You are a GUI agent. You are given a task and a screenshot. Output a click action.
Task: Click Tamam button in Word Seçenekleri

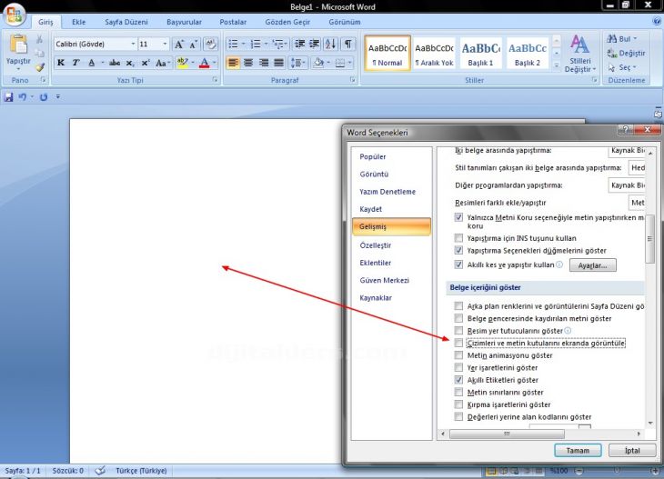pyautogui.click(x=578, y=450)
